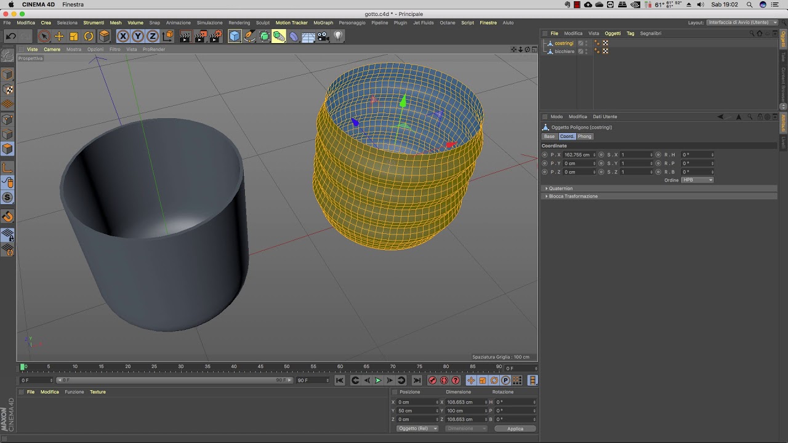Switch to the Coord. tab
The image size is (788, 443).
coord(567,137)
